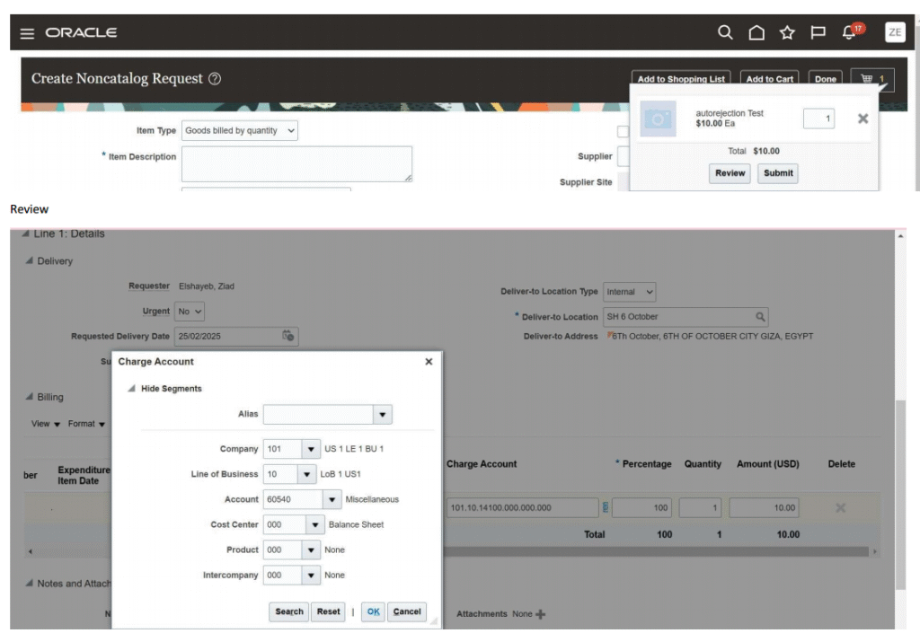Open the Product segment dropdown
Screen dimensions: 920x642
click(311, 550)
